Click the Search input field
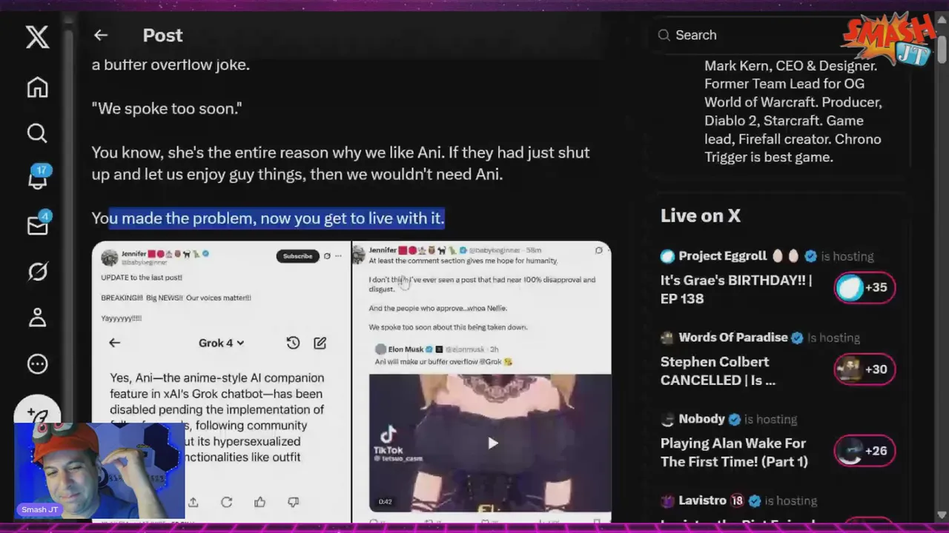 pos(749,35)
